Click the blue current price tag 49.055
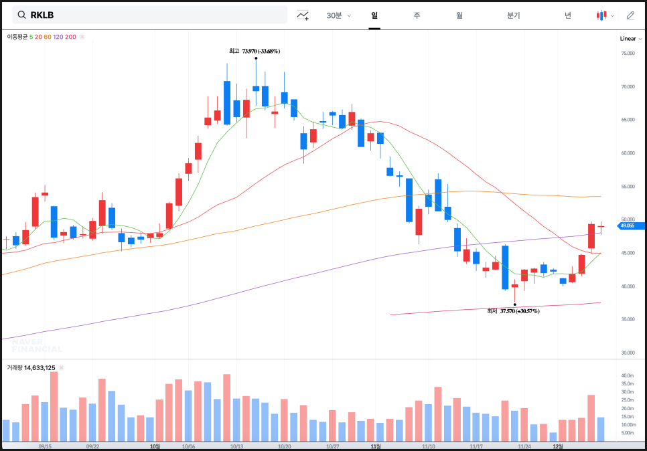Screen dimensions: 647x451 pos(631,226)
